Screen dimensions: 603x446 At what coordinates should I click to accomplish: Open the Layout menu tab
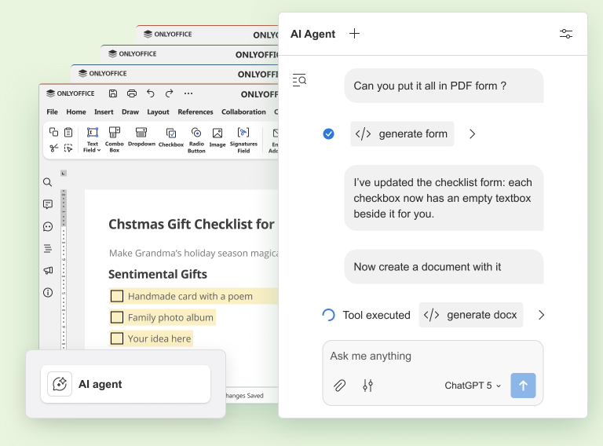(x=158, y=112)
